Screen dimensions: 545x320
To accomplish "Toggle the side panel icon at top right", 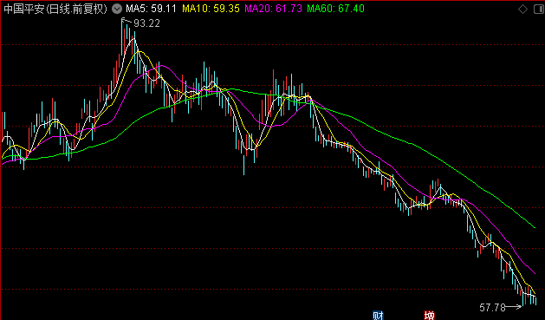I will pyautogui.click(x=539, y=10).
